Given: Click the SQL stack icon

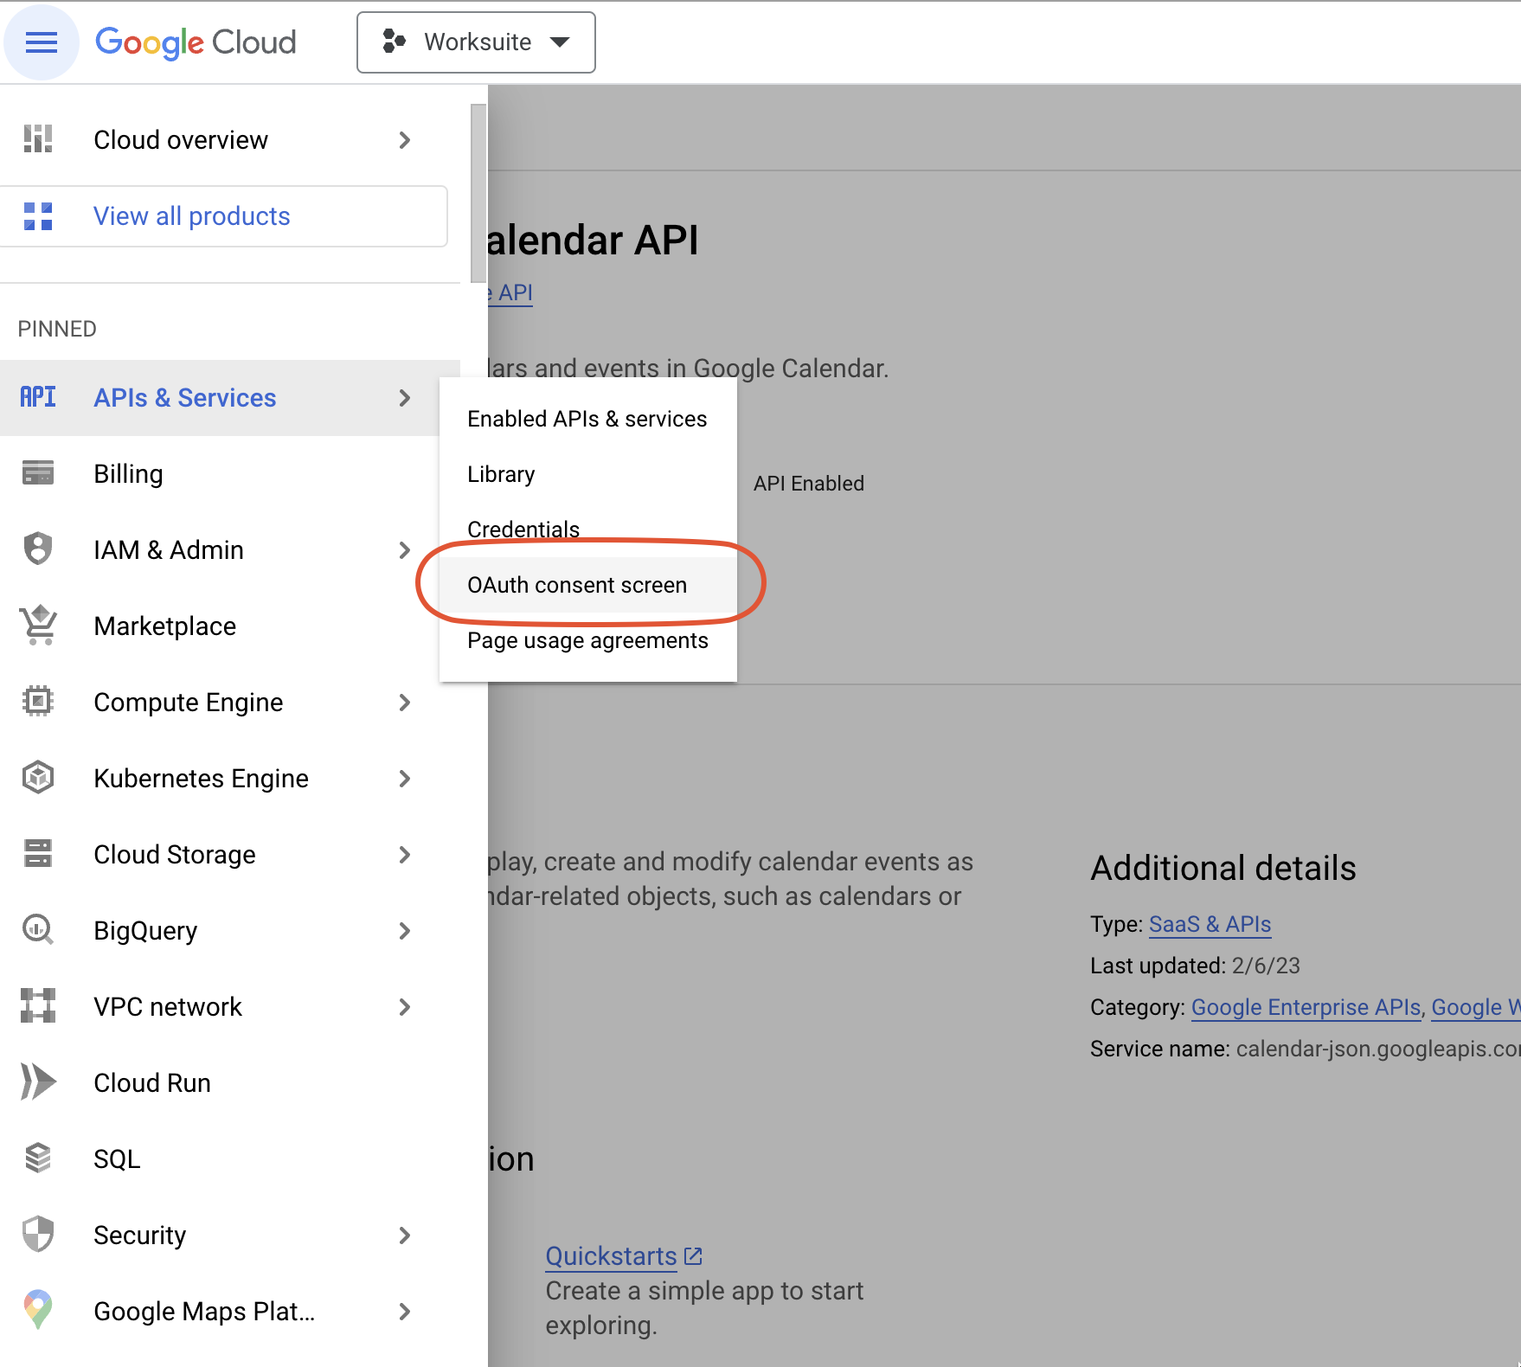Looking at the screenshot, I should point(38,1158).
